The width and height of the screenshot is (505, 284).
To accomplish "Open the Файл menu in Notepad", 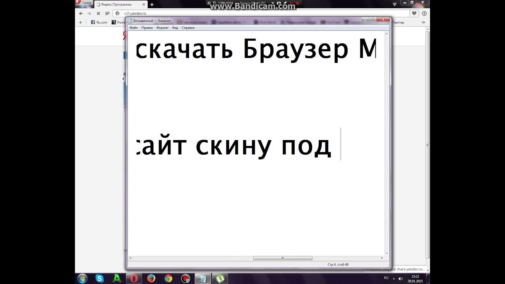I will click(133, 28).
